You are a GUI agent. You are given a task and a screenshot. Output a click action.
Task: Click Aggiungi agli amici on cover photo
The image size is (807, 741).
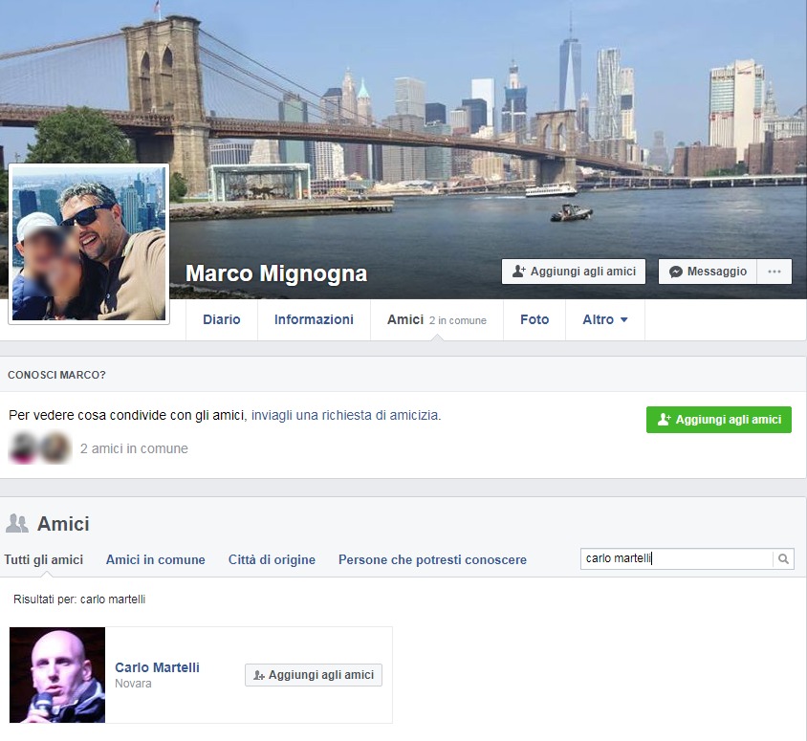pyautogui.click(x=574, y=272)
